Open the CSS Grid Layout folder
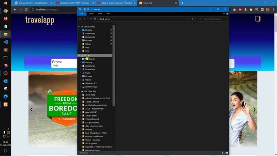The height and width of the screenshot is (156, 277). [92, 119]
